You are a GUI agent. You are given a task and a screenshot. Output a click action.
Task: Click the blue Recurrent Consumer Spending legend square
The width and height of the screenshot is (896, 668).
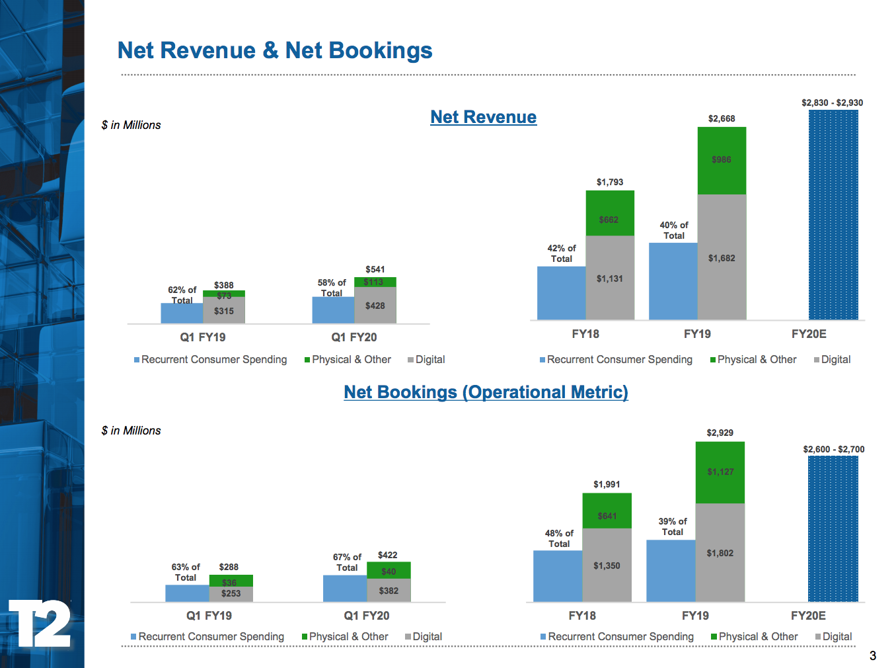[x=137, y=359]
